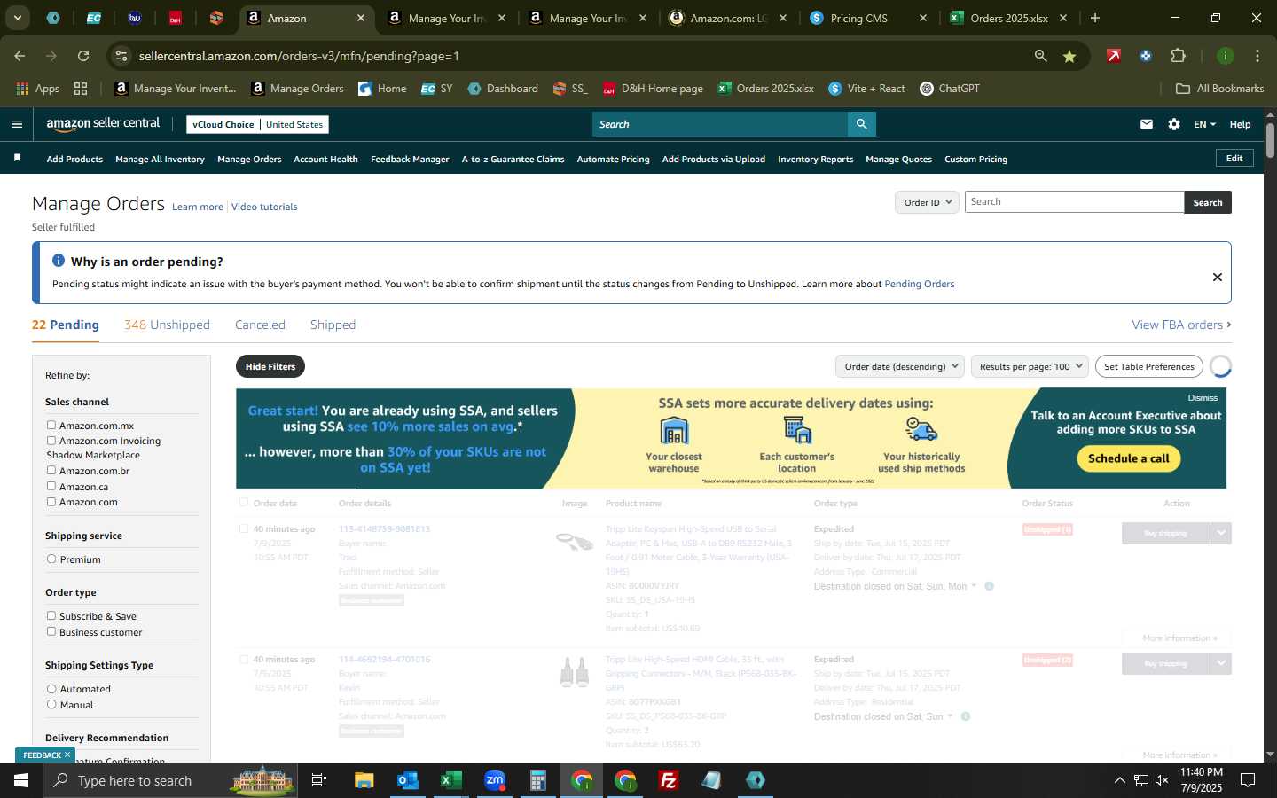Open the new tab plus button
The image size is (1277, 798).
click(1095, 18)
